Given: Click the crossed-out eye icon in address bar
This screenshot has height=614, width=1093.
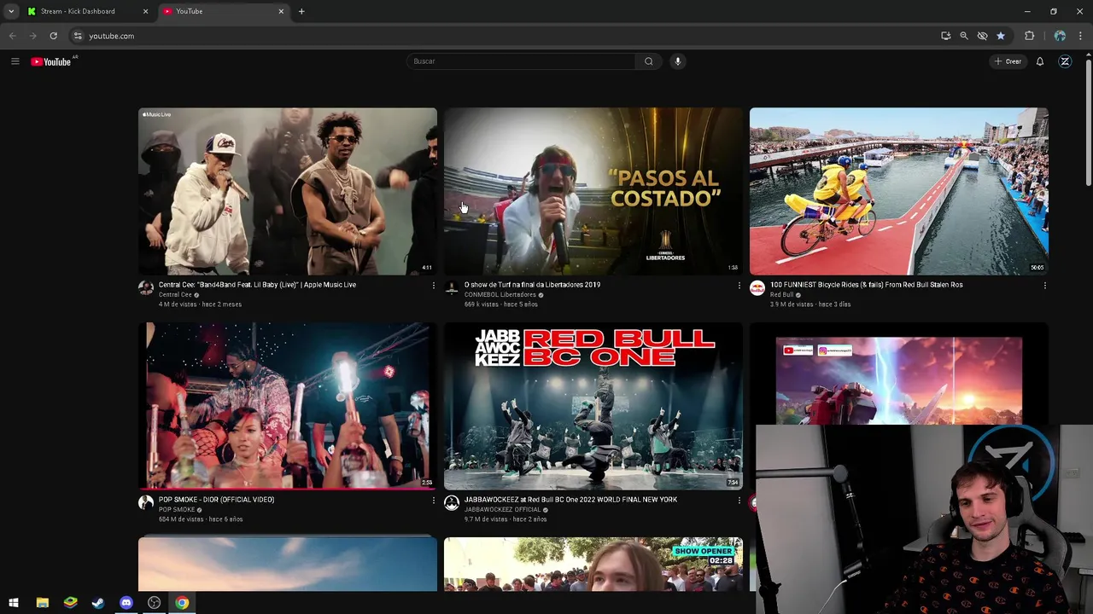Looking at the screenshot, I should tap(982, 36).
